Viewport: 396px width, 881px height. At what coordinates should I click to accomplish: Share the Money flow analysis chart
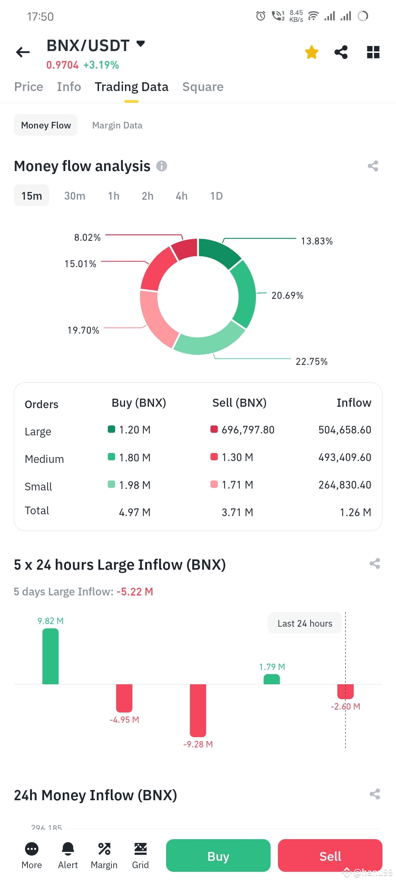tap(373, 166)
